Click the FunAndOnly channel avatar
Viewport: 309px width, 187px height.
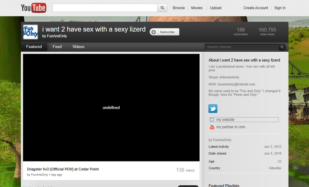pos(31,32)
